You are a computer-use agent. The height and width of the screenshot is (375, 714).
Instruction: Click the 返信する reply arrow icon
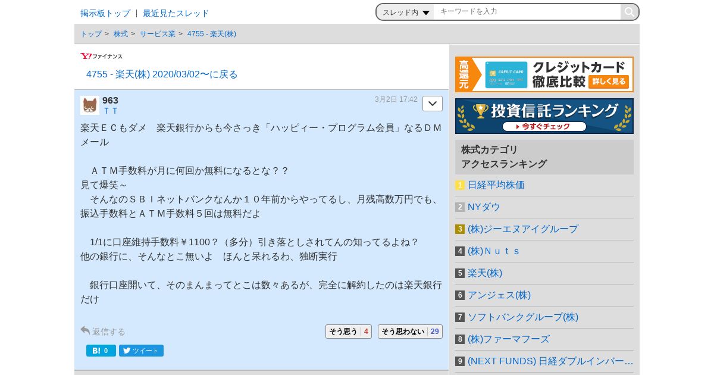click(85, 330)
